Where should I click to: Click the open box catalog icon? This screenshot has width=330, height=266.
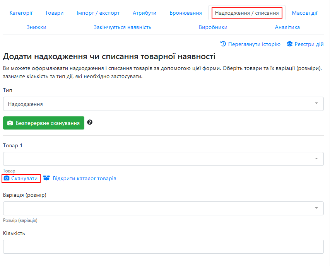[x=46, y=178]
